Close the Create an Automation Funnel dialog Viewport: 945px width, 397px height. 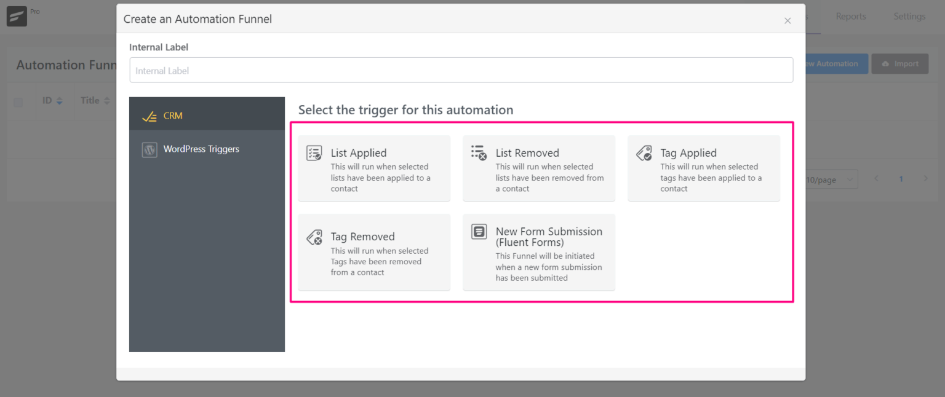coord(787,20)
